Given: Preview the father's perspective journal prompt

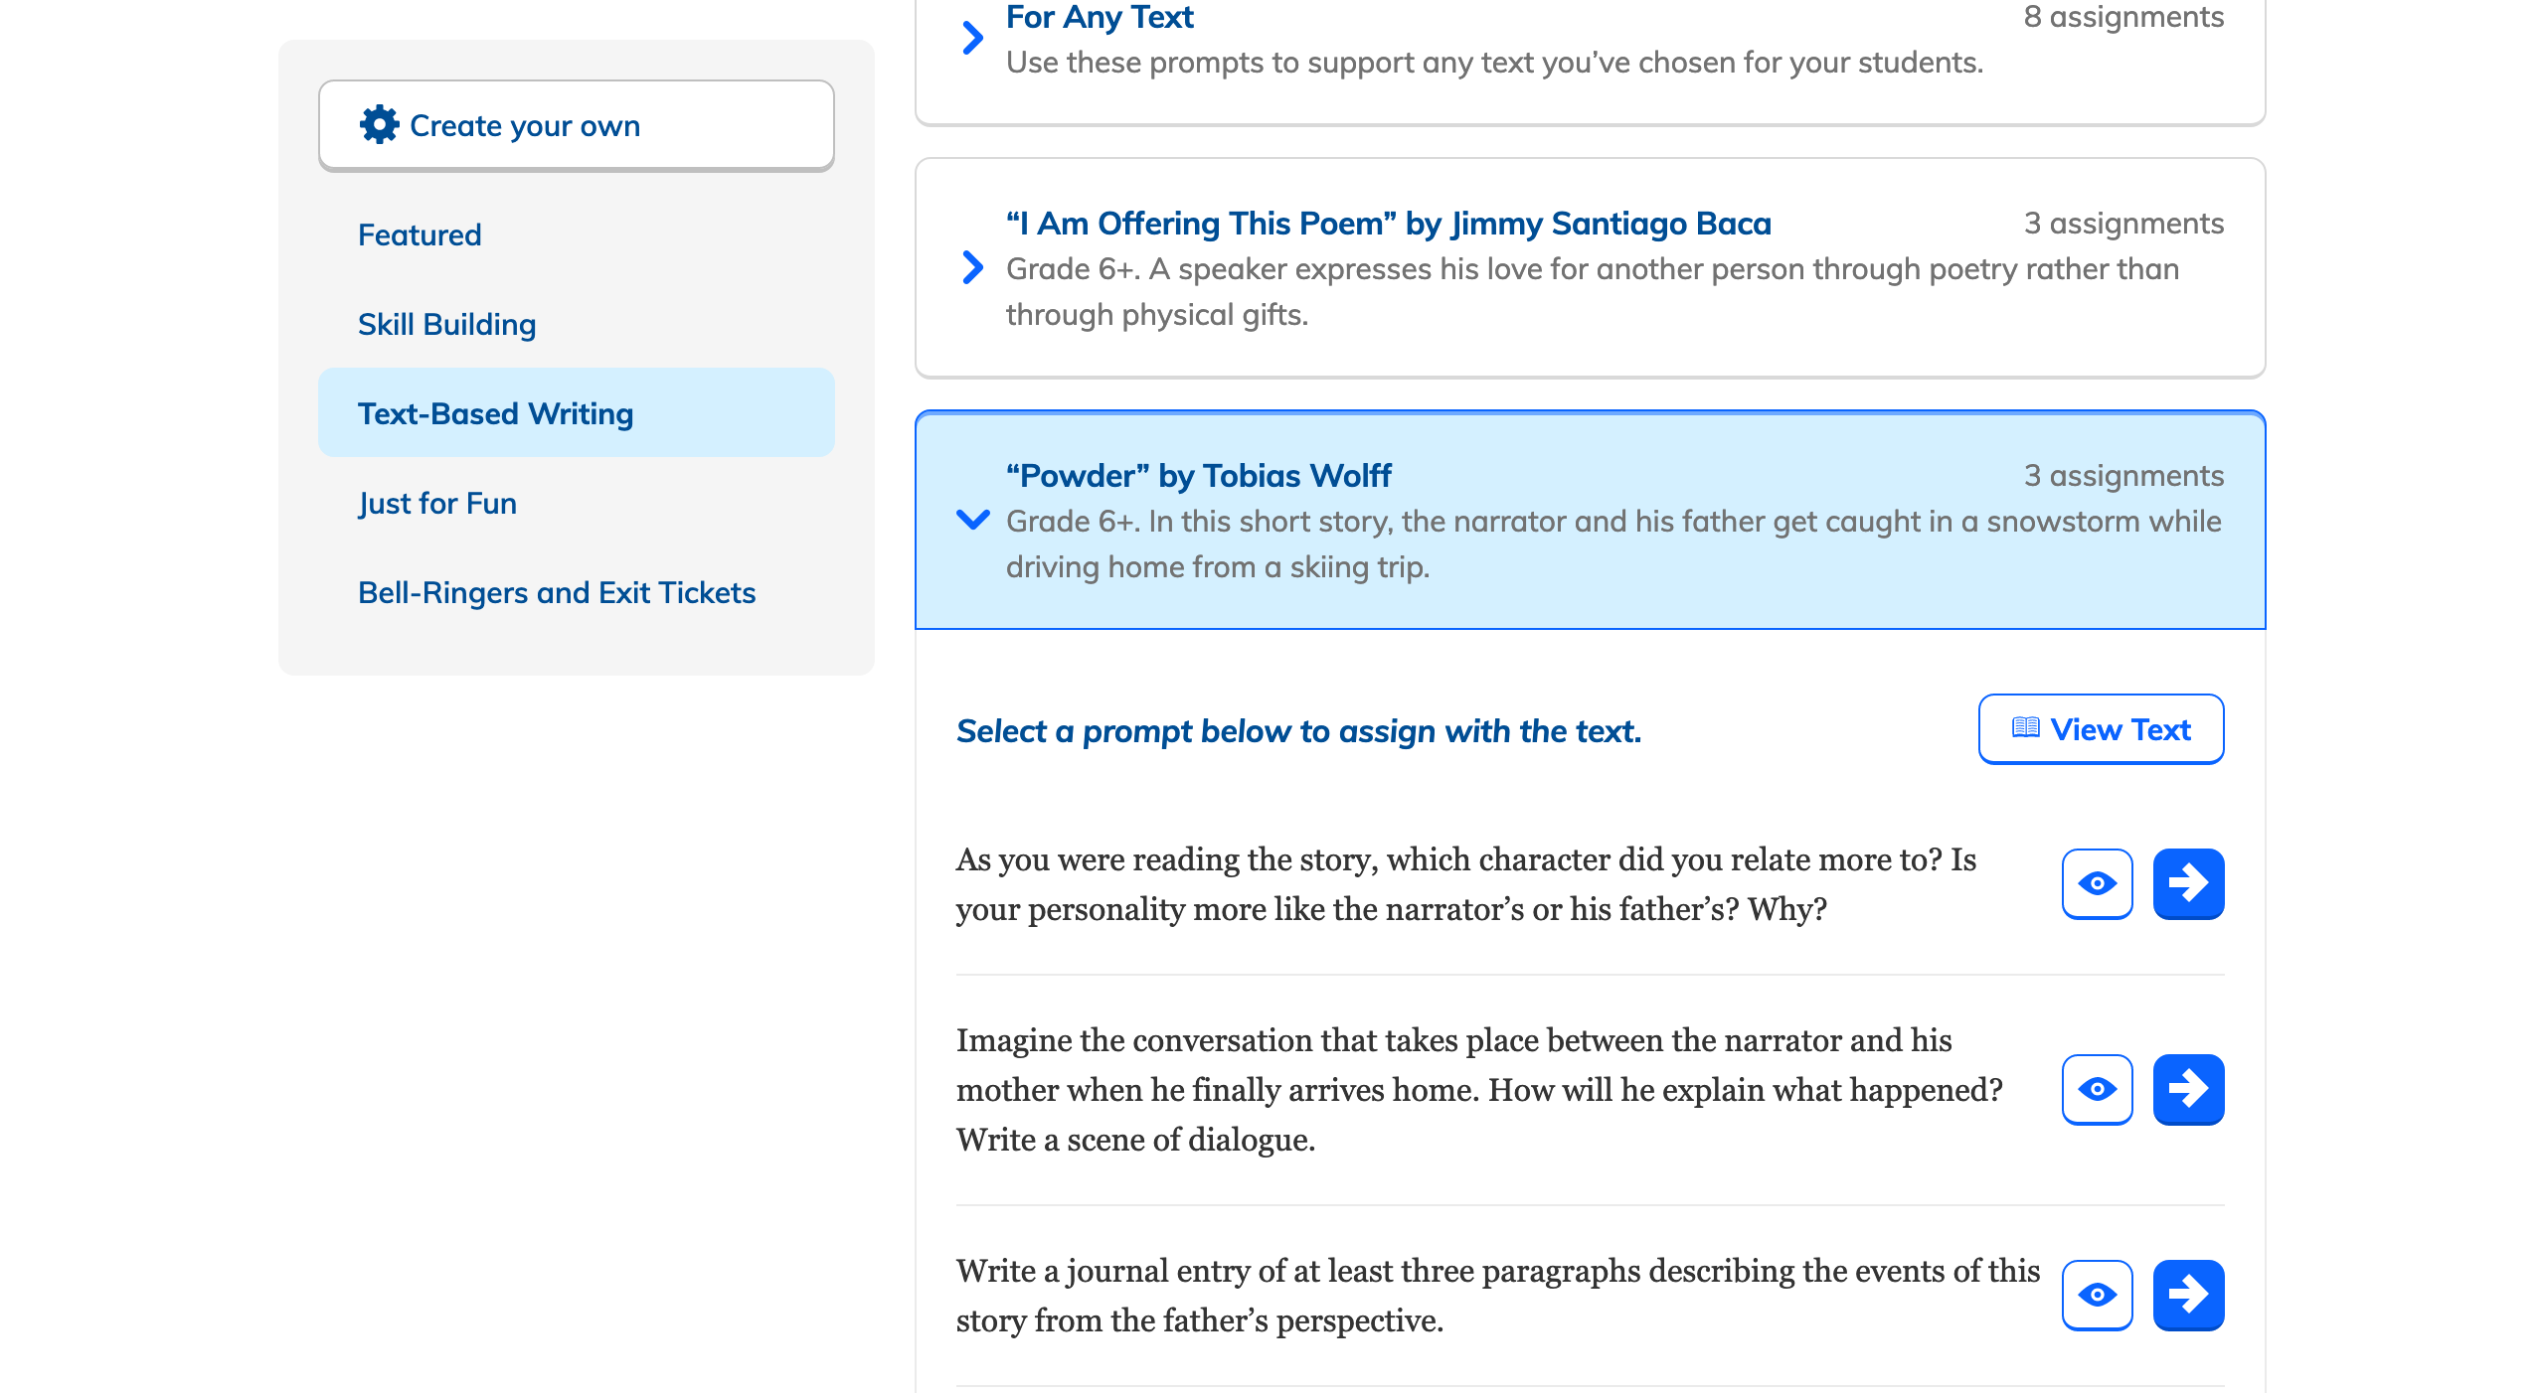Looking at the screenshot, I should pos(2097,1295).
